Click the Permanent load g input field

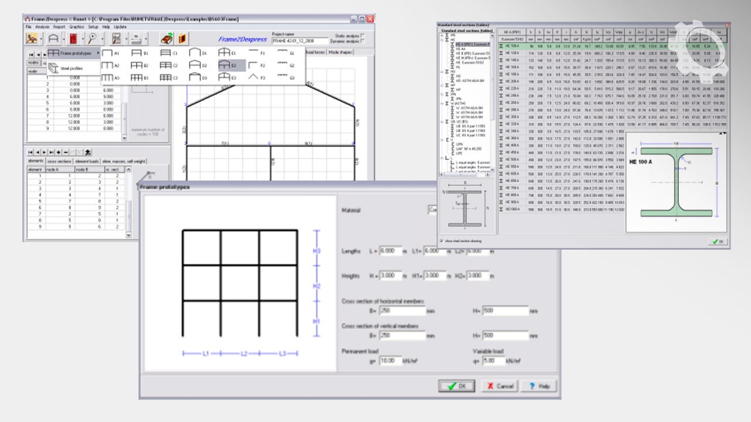point(391,361)
